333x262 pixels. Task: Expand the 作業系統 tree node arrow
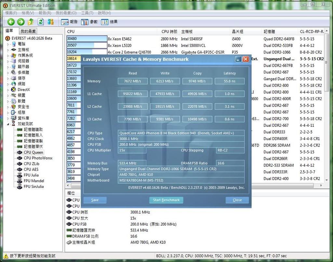(x=8, y=56)
